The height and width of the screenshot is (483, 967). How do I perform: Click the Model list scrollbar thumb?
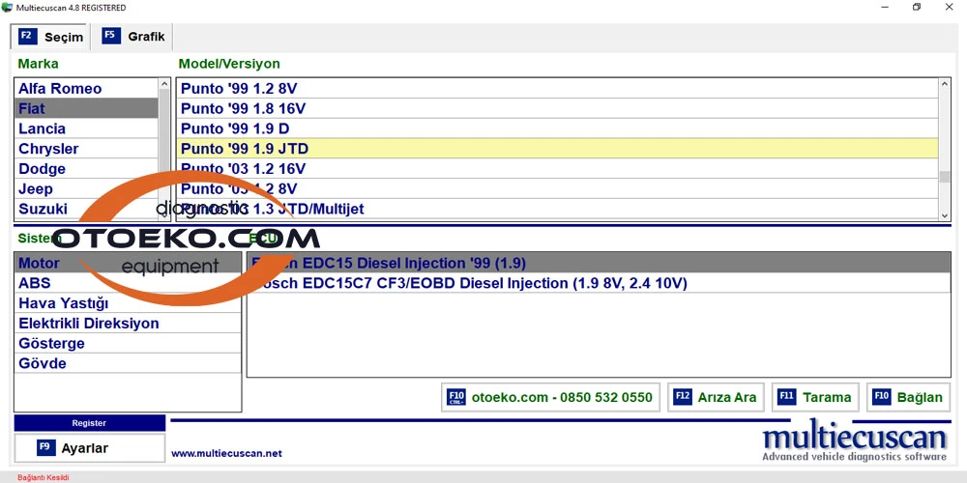click(x=945, y=177)
